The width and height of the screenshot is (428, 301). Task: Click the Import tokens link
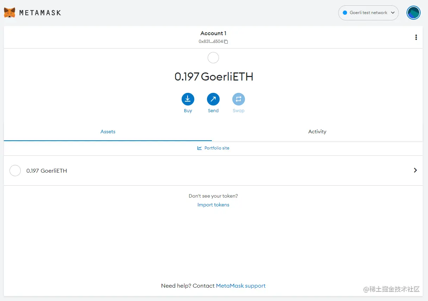pos(213,205)
